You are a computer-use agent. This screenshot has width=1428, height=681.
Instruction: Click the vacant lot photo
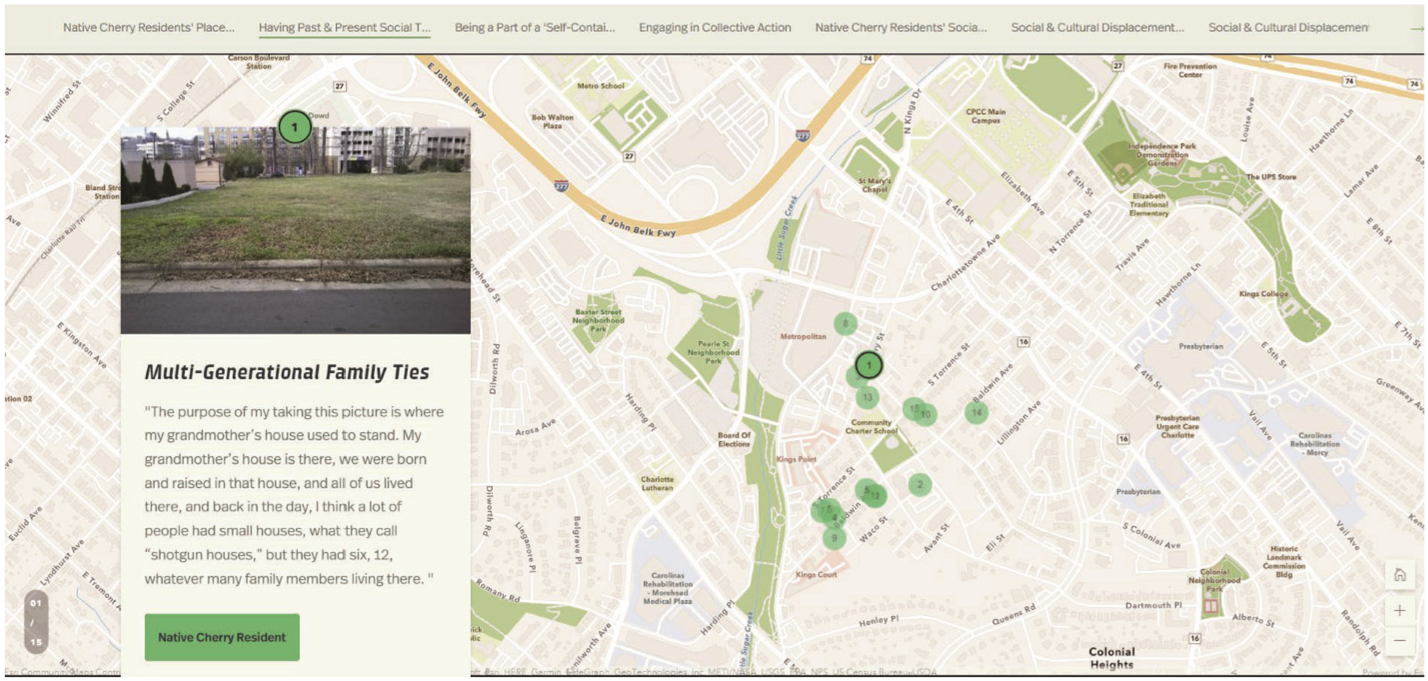click(x=296, y=230)
